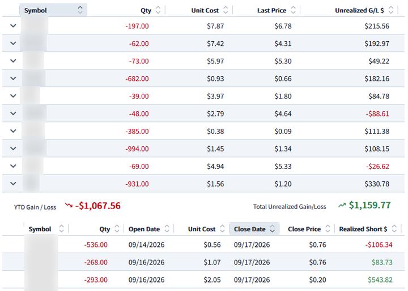Select realized gain cell $543.82

point(380,280)
